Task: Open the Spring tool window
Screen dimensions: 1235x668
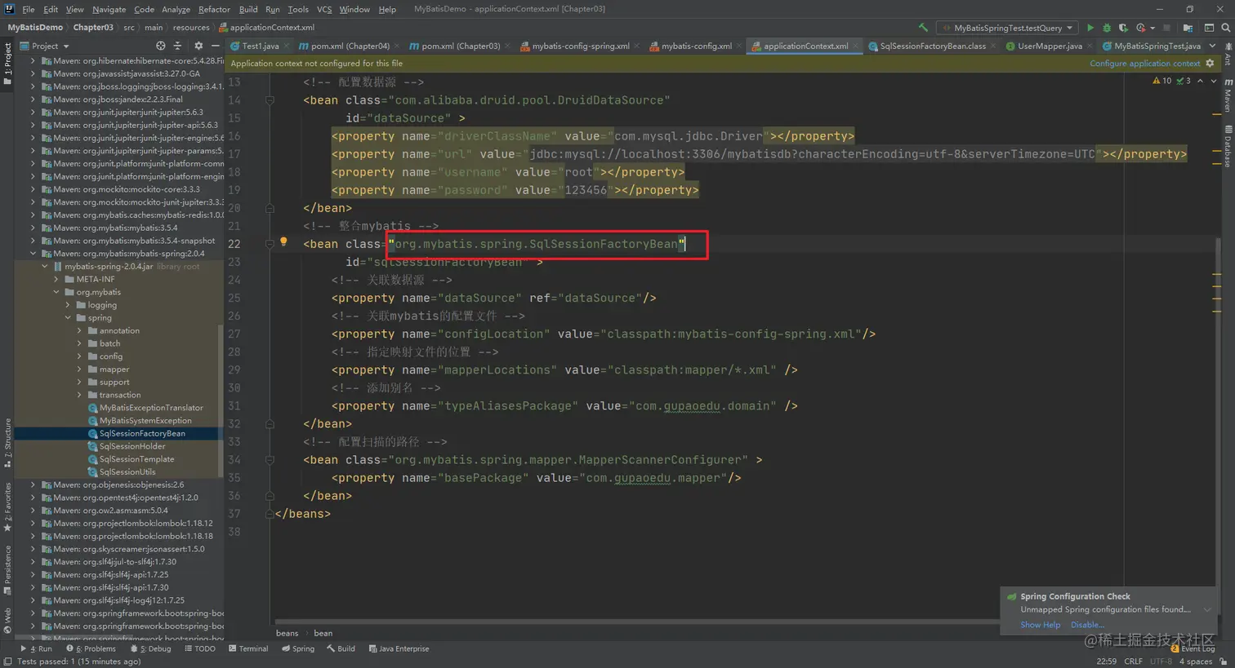Action: tap(298, 648)
